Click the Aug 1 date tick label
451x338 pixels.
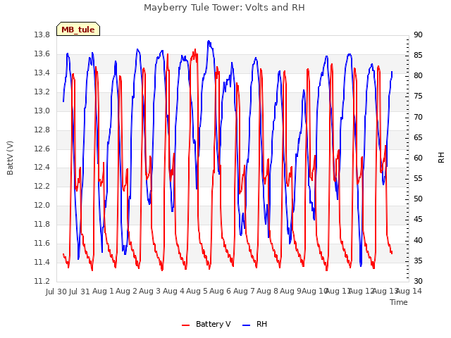(104, 291)
